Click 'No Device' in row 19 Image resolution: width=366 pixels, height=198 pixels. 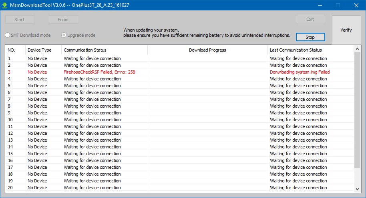coord(37,181)
